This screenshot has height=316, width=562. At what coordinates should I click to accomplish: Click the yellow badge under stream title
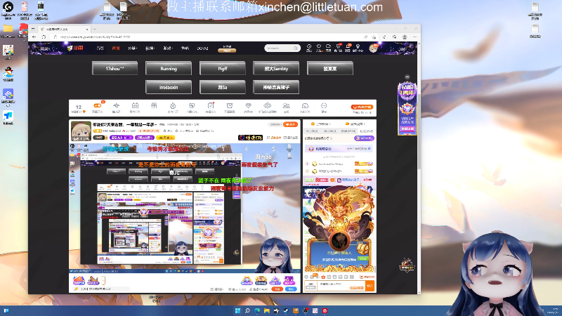point(165,138)
